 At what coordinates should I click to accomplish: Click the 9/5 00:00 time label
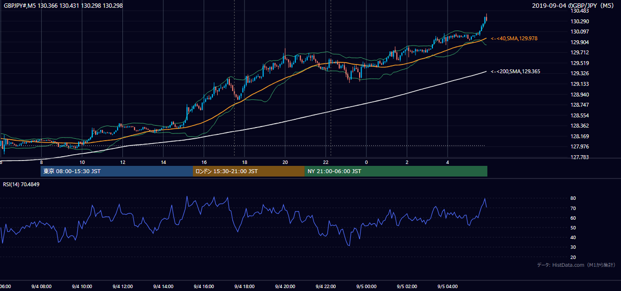[366, 286]
